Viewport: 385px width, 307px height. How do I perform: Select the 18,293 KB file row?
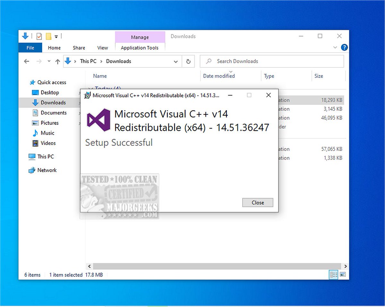pyautogui.click(x=311, y=100)
